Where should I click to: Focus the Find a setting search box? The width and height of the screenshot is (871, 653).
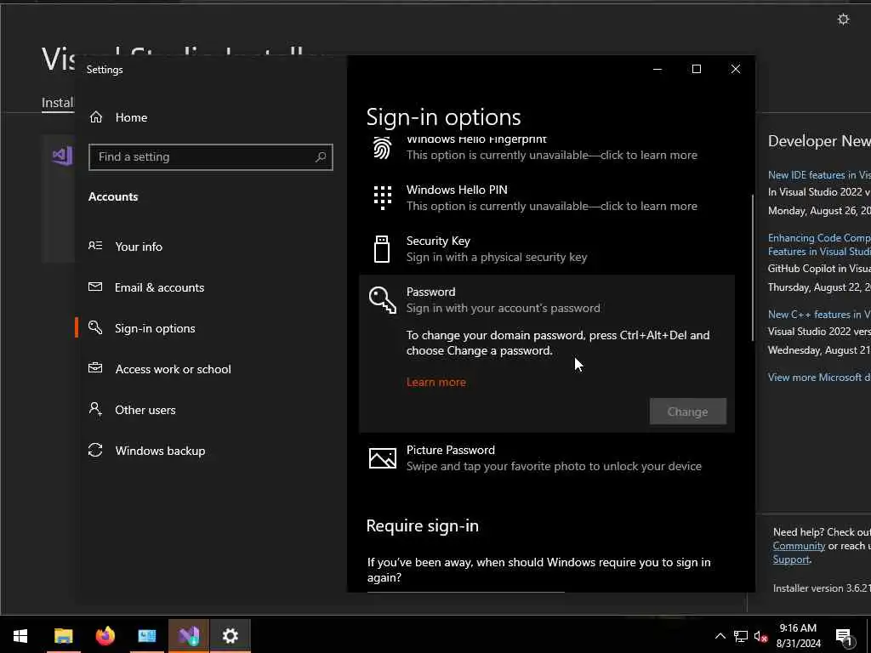coord(211,157)
